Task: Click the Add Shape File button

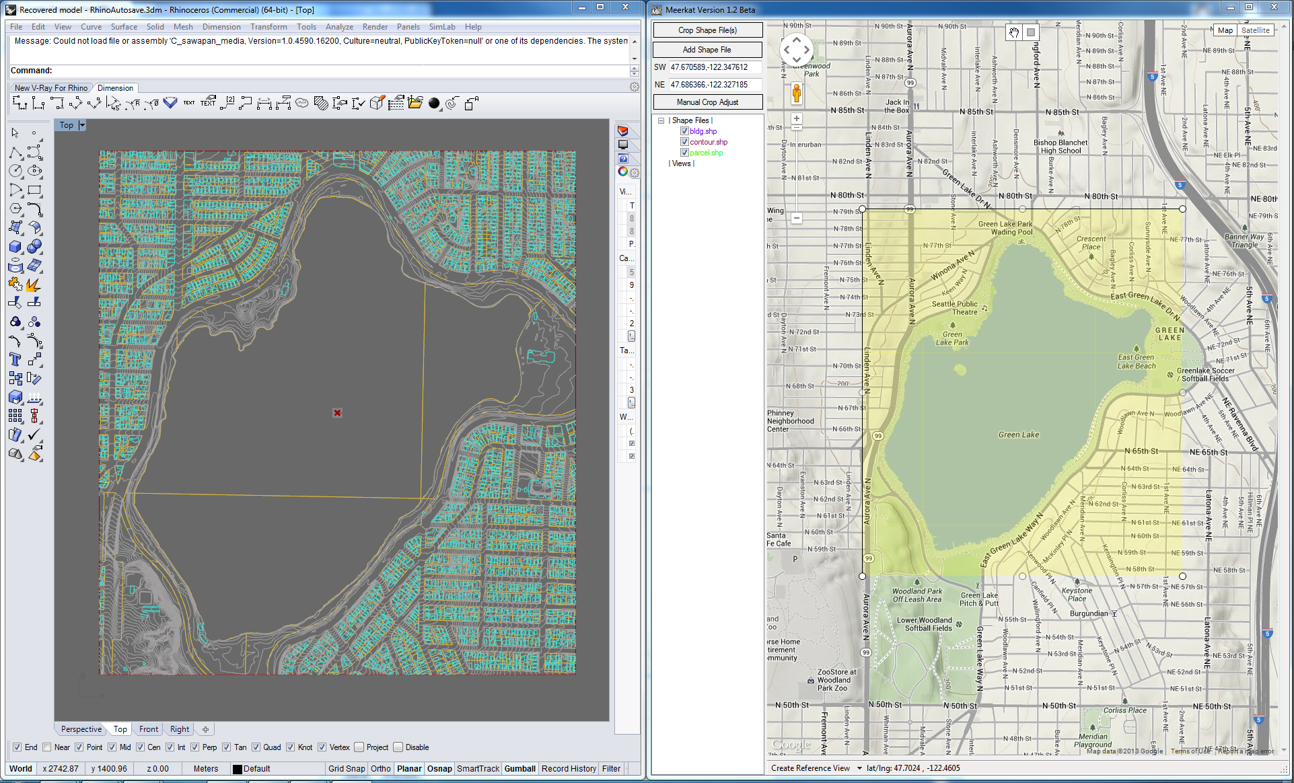Action: [707, 50]
